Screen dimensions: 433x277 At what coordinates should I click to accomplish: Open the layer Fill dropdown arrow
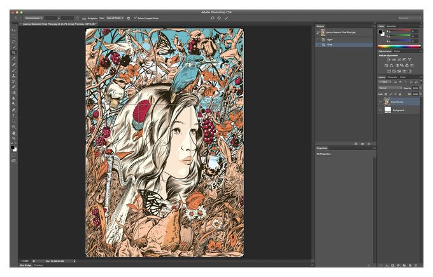coord(420,94)
